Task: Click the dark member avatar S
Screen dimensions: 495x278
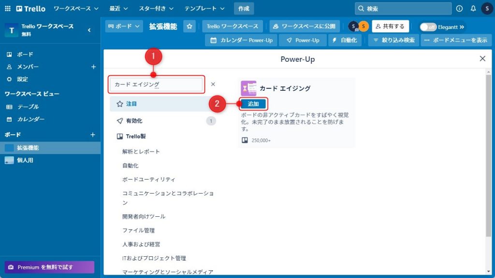Action: [x=353, y=27]
